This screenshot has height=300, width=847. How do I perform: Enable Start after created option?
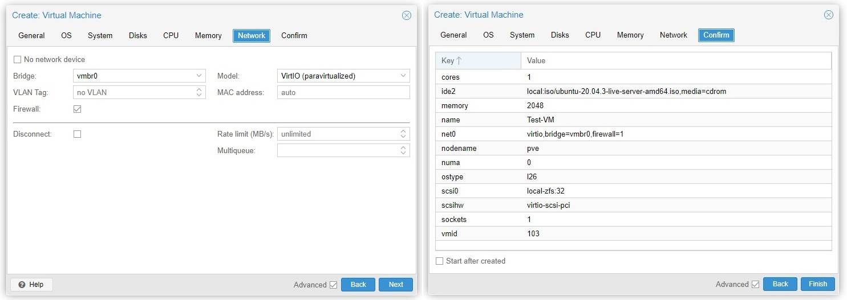[x=439, y=261]
